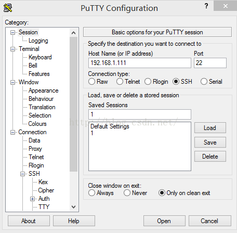Image resolution: width=237 pixels, height=233 pixels.
Task: Open the Logging category
Action: coord(38,41)
